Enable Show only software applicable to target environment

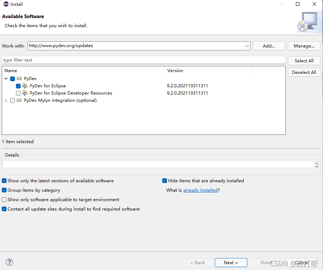click(x=4, y=200)
